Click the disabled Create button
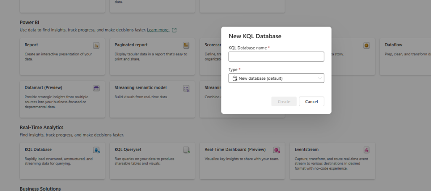 pos(284,102)
